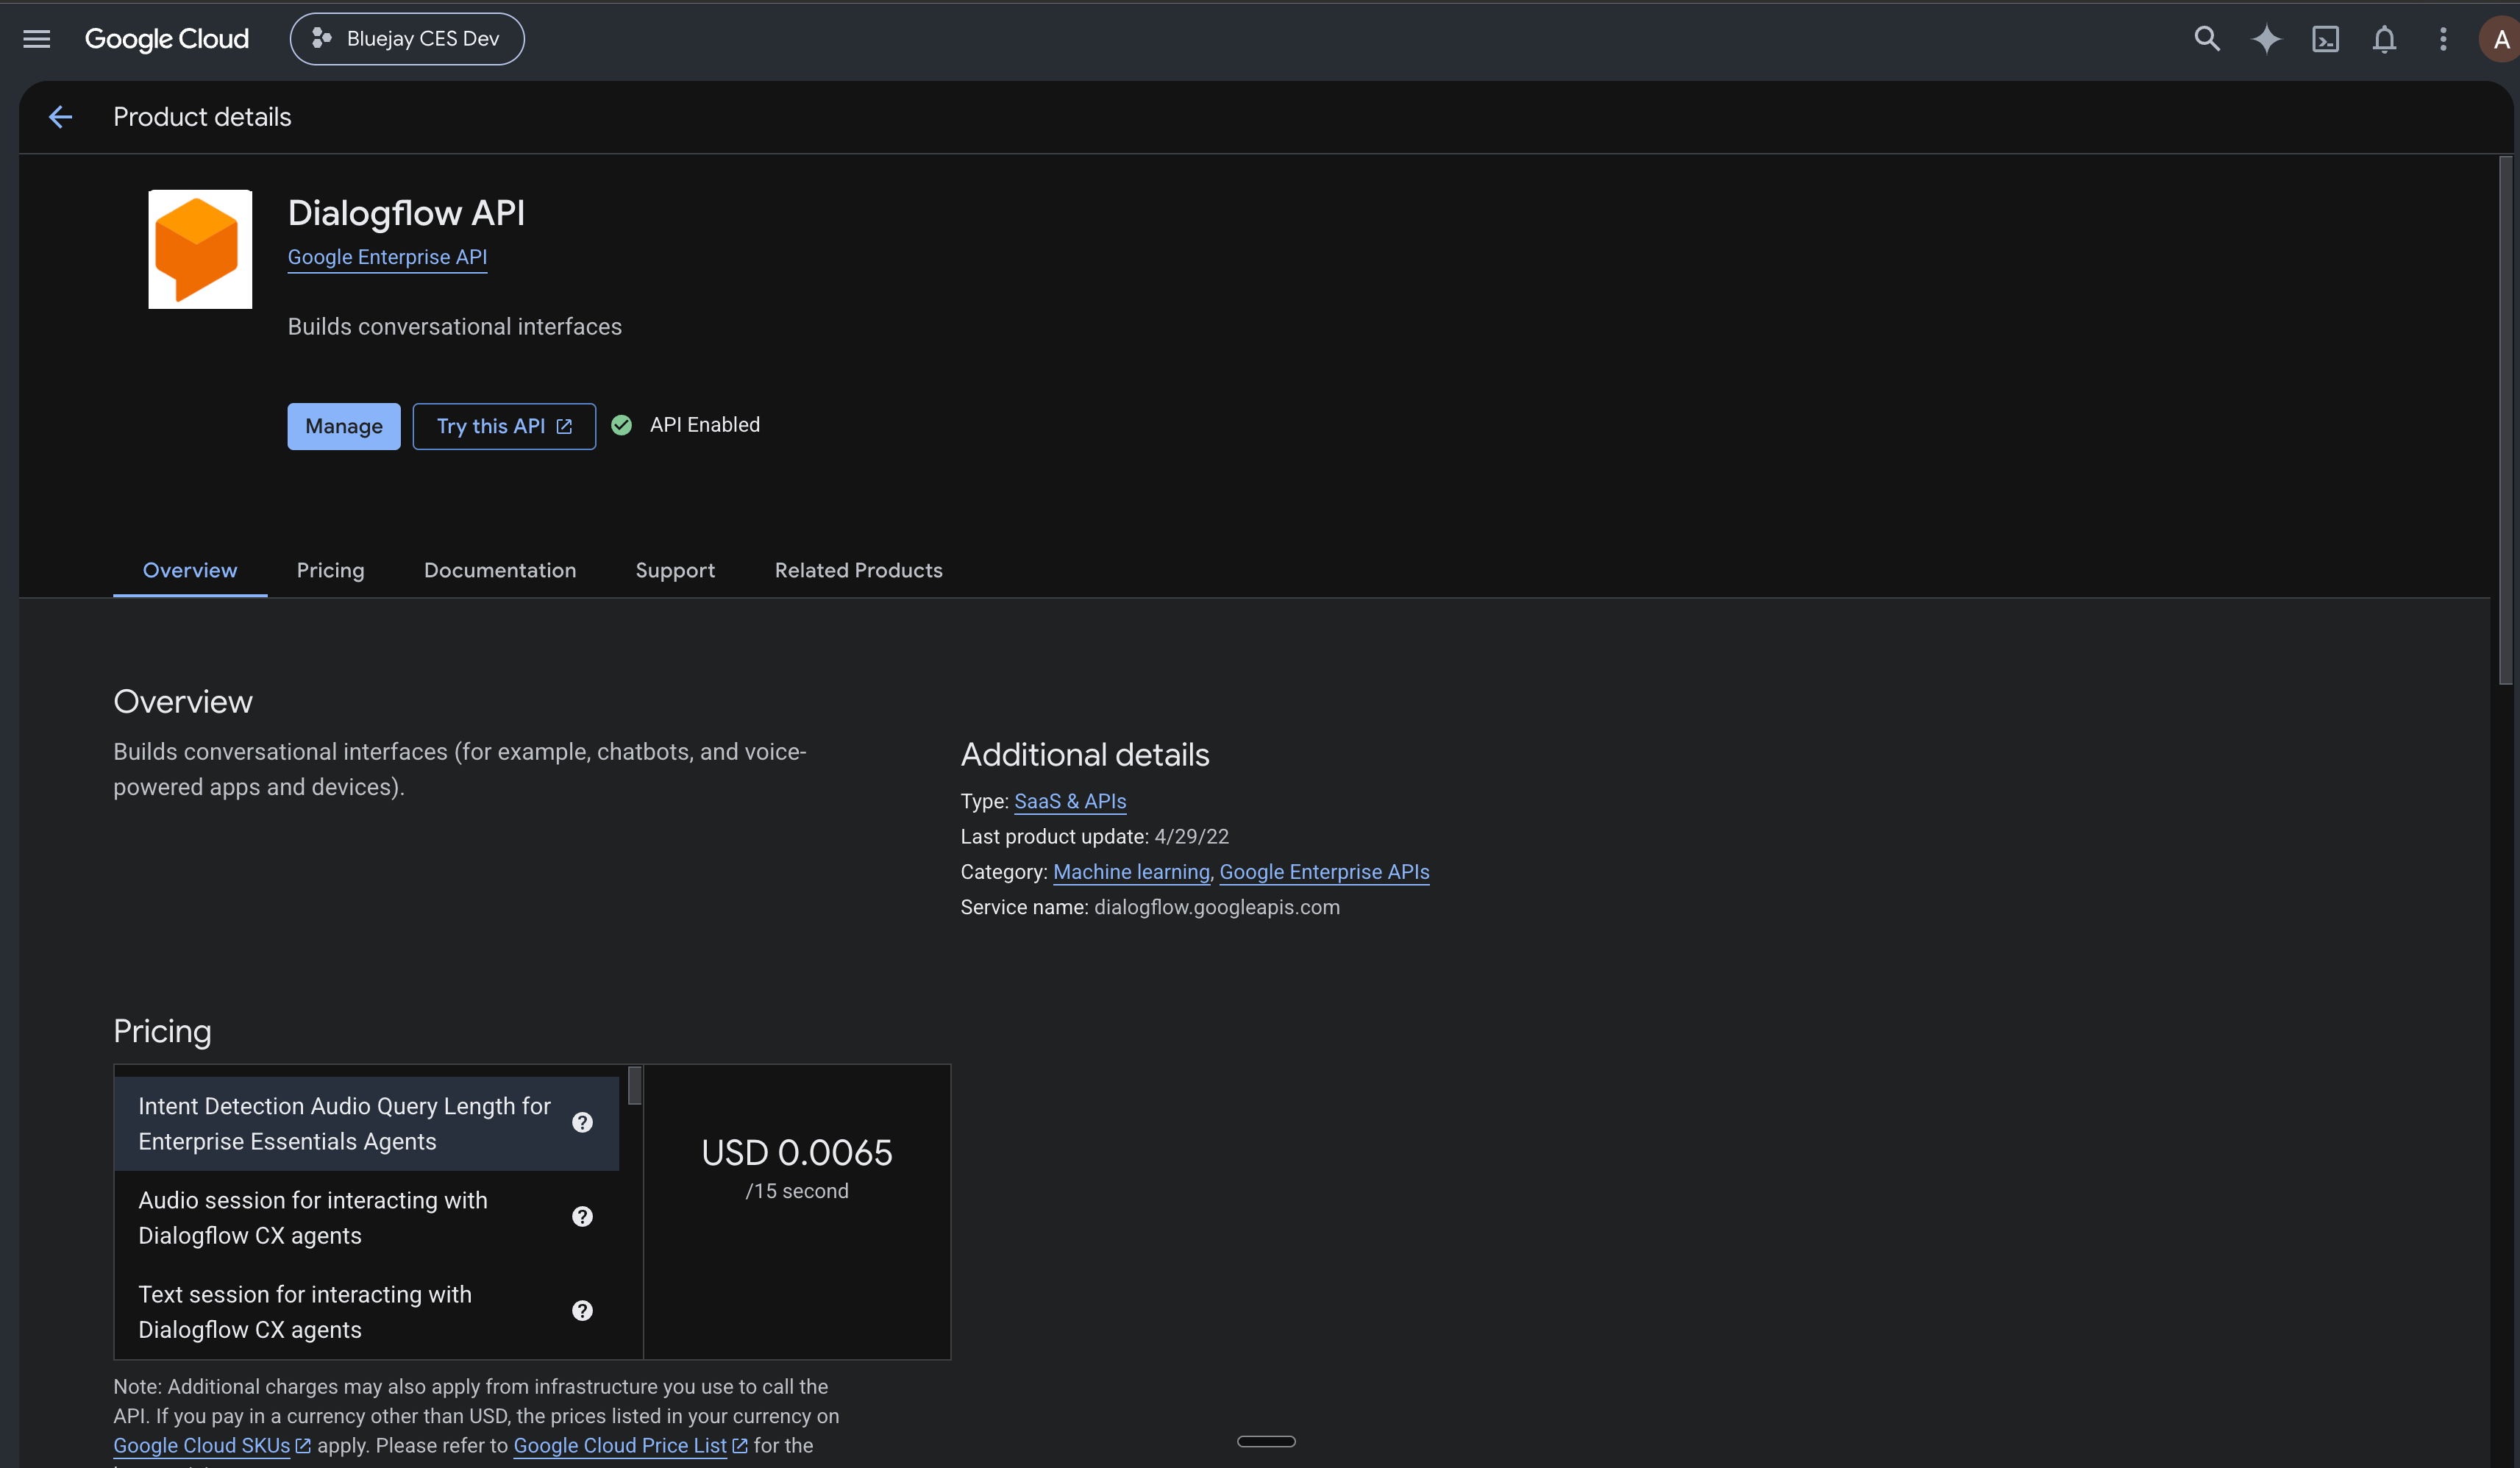The image size is (2520, 1468).
Task: Go back with the blue arrow icon
Action: pyautogui.click(x=61, y=117)
